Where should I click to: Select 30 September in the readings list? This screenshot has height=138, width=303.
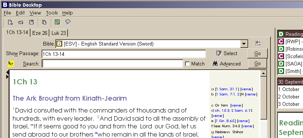tap(290, 82)
